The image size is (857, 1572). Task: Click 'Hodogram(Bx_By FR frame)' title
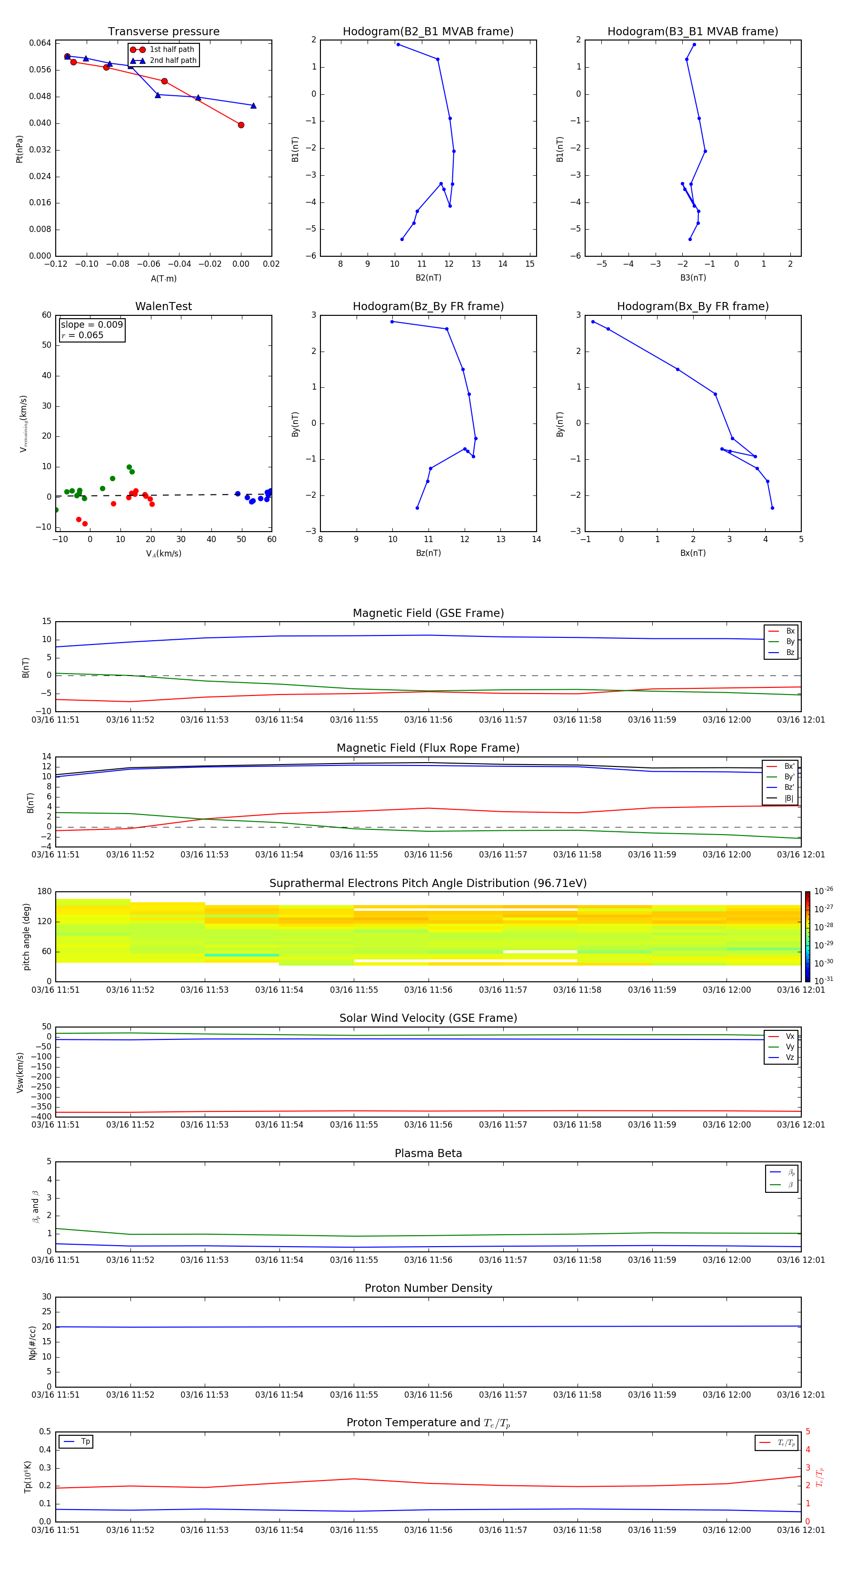click(x=693, y=306)
